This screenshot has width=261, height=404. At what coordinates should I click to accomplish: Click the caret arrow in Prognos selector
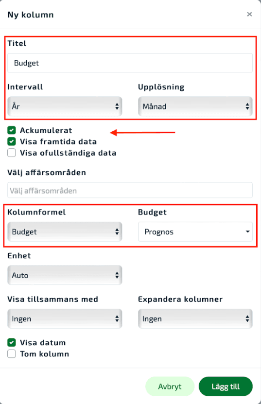point(247,231)
